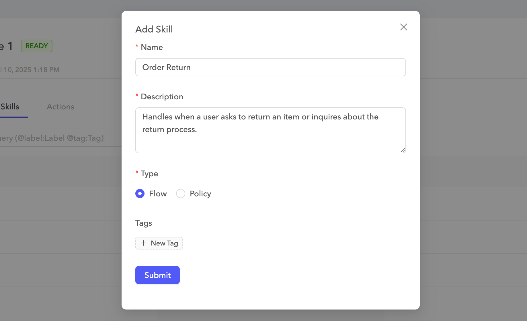Click the Description field label

162,97
